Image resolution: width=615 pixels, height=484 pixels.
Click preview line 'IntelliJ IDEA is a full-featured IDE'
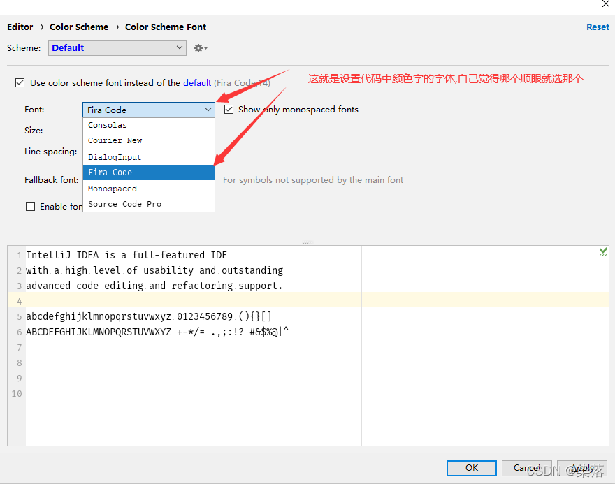(126, 255)
